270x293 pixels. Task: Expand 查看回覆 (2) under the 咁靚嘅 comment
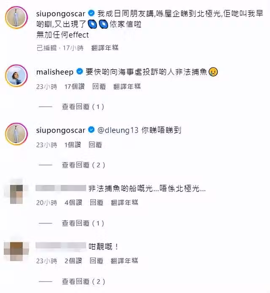pos(84,282)
